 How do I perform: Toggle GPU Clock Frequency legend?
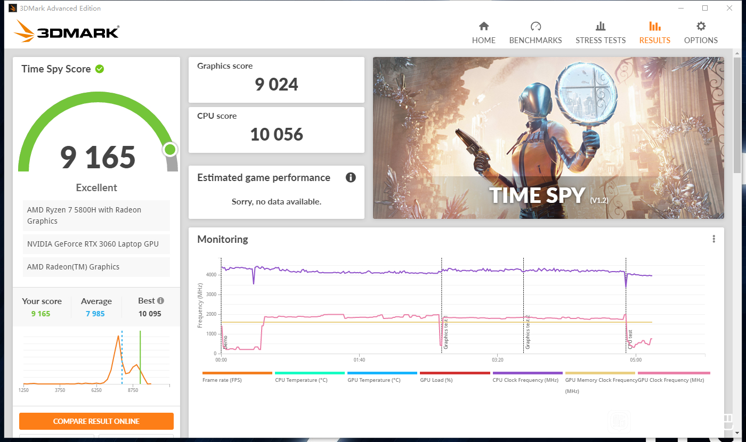pos(674,377)
